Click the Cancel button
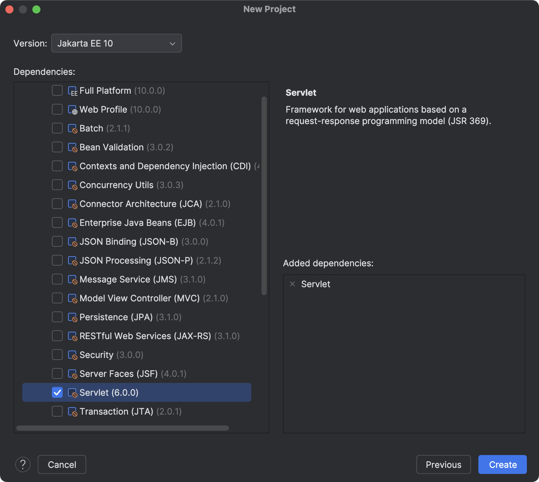Screen dimensions: 539x482 tap(62, 464)
